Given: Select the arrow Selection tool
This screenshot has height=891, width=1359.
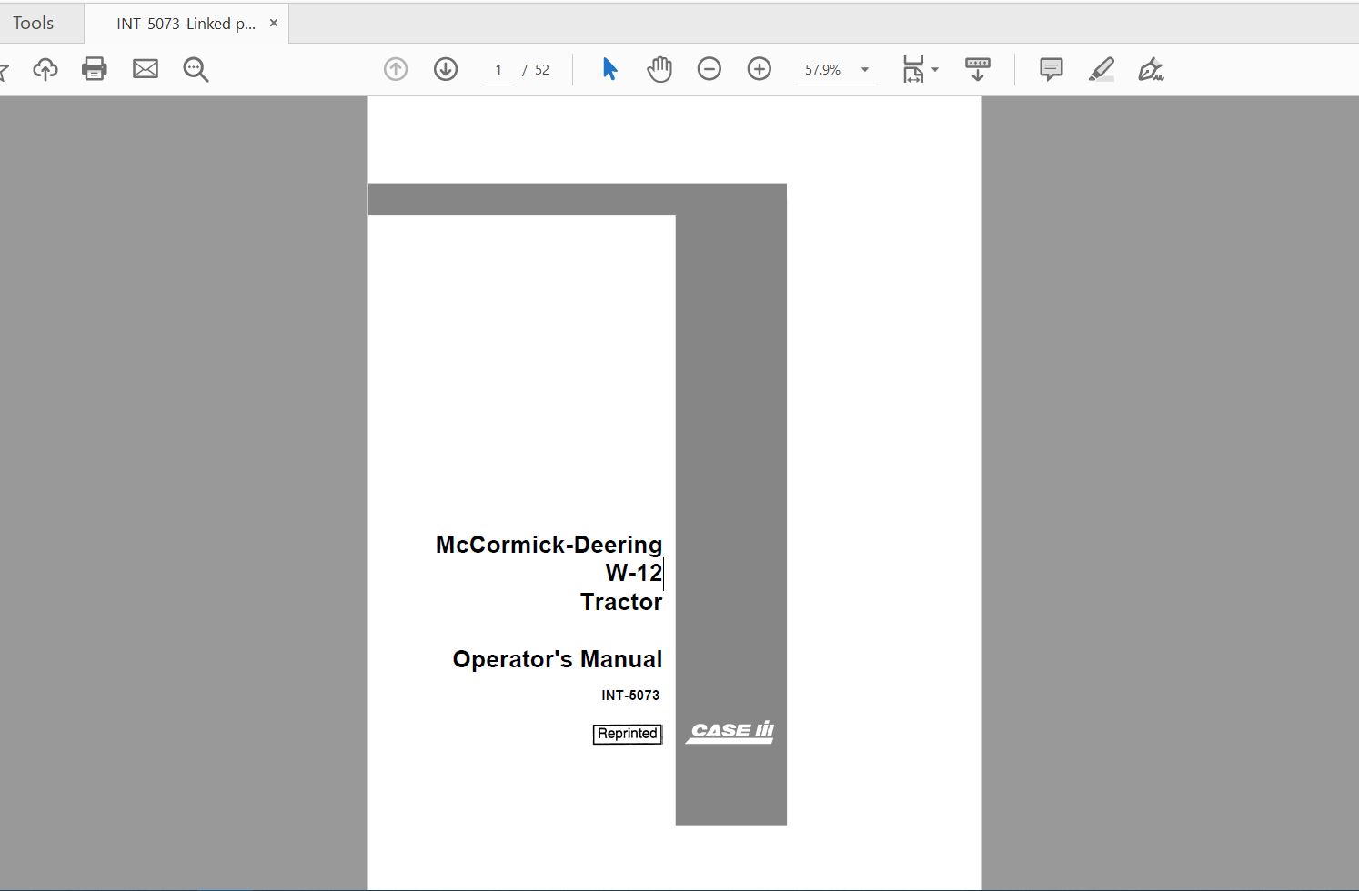Looking at the screenshot, I should coord(609,69).
